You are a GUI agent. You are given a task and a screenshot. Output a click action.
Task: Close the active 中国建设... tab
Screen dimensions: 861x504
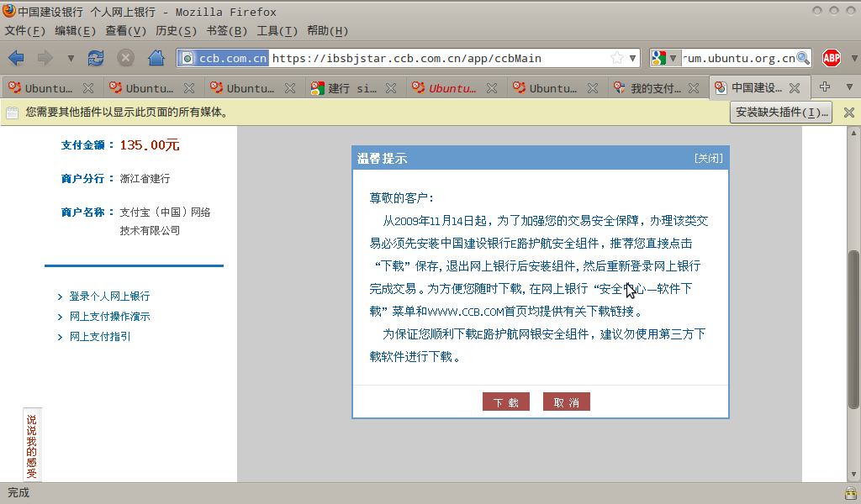[795, 87]
